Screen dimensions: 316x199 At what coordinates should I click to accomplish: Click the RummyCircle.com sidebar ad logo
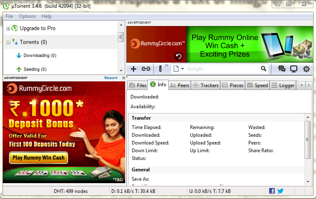[39, 89]
